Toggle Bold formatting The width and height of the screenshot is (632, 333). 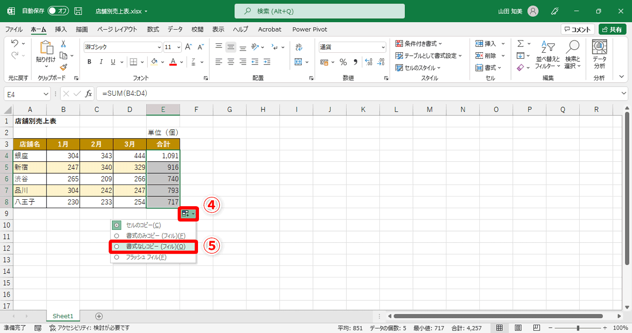89,62
